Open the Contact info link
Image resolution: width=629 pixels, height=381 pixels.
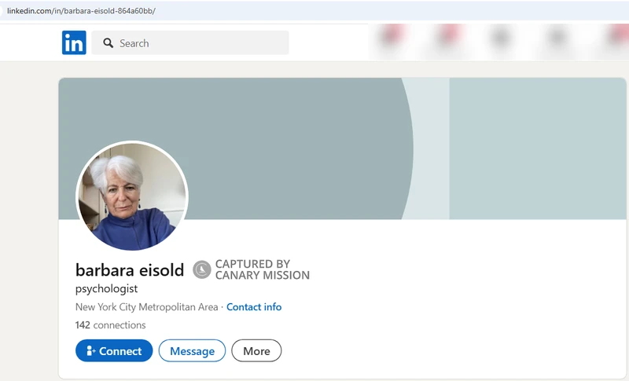pyautogui.click(x=253, y=307)
